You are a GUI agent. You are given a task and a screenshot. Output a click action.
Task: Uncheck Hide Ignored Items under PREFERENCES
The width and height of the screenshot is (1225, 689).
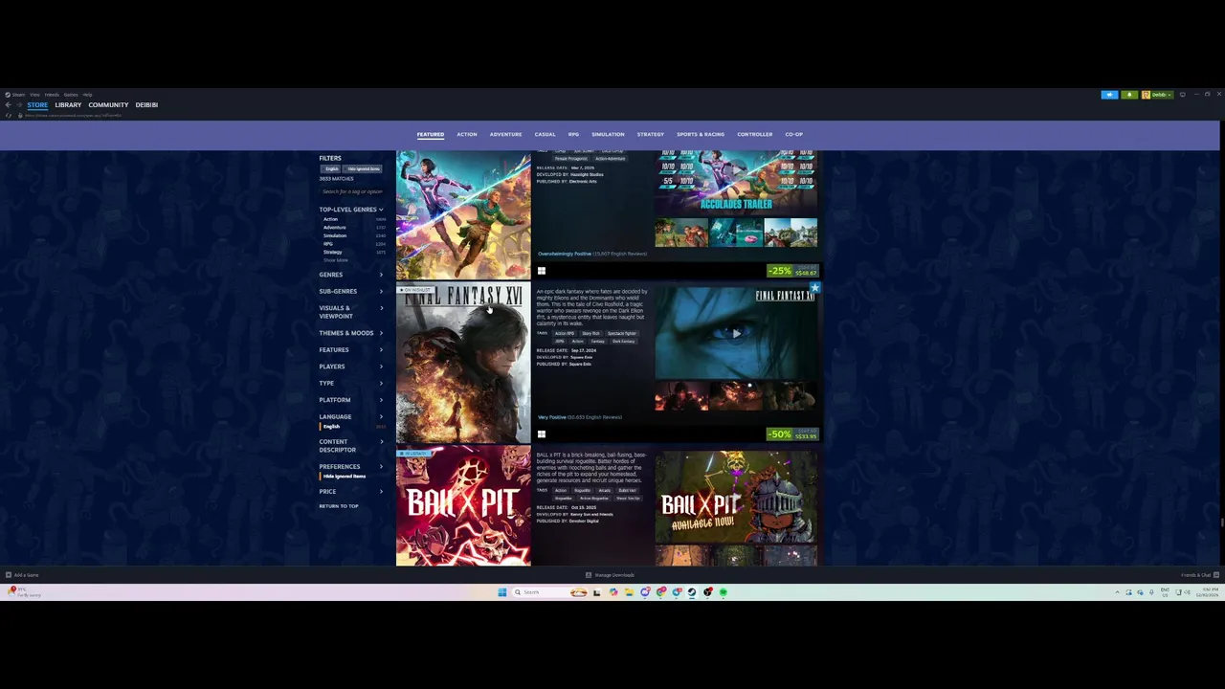pos(345,476)
